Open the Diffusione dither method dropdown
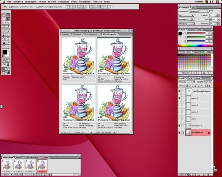 point(186,24)
